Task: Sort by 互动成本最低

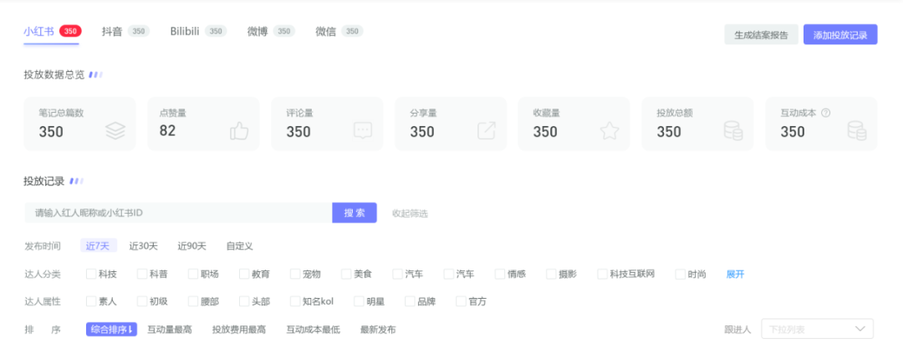Action: tap(314, 330)
